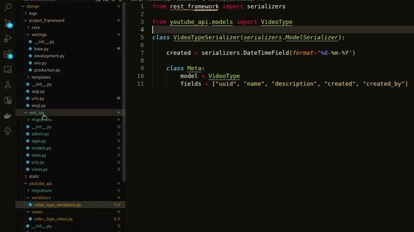Open the checkmark badge view in Activity Bar
Image resolution: width=414 pixels, height=232 pixels.
8,131
